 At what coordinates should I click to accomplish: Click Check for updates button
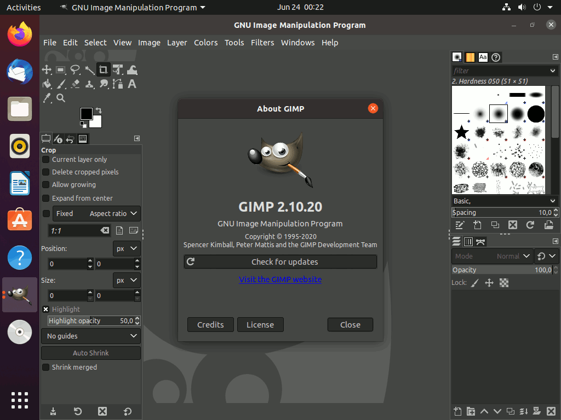tap(280, 262)
